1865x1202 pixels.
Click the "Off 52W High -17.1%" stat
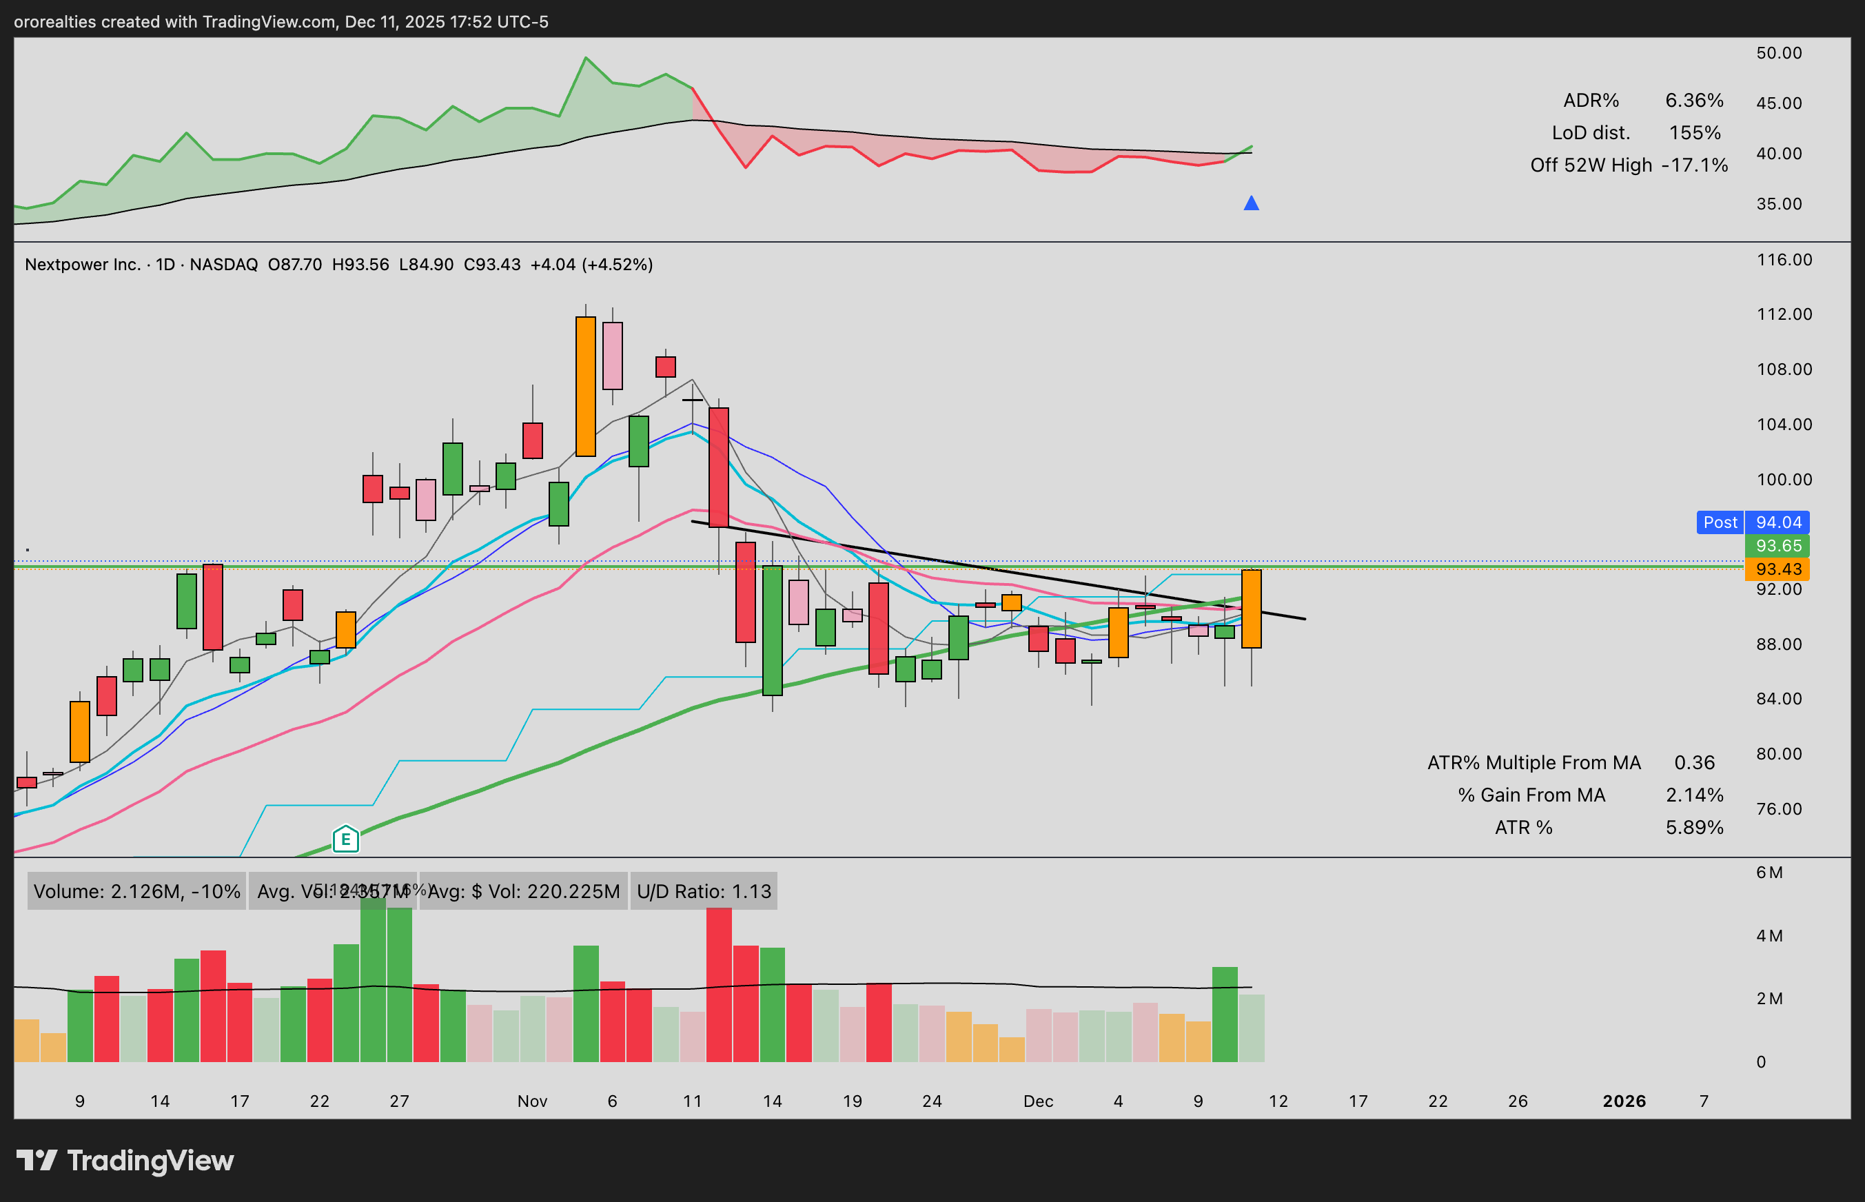1628,165
